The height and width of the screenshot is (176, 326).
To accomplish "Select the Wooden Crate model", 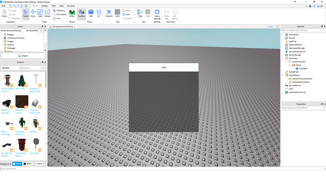I will pyautogui.click(x=22, y=104).
